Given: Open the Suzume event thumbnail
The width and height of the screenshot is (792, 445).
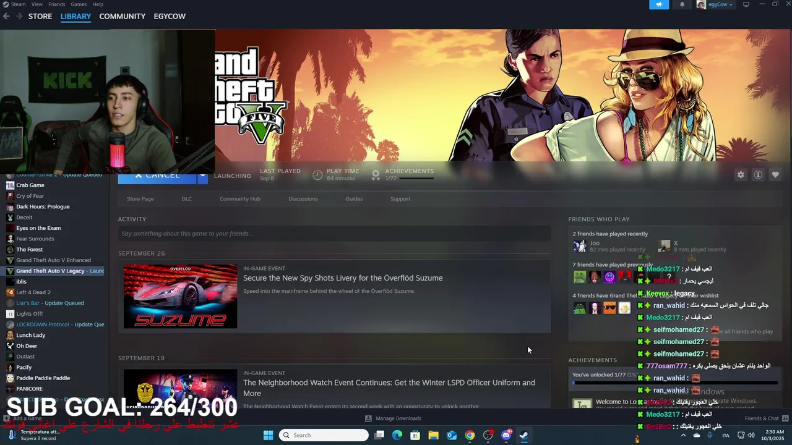Looking at the screenshot, I should 180,296.
